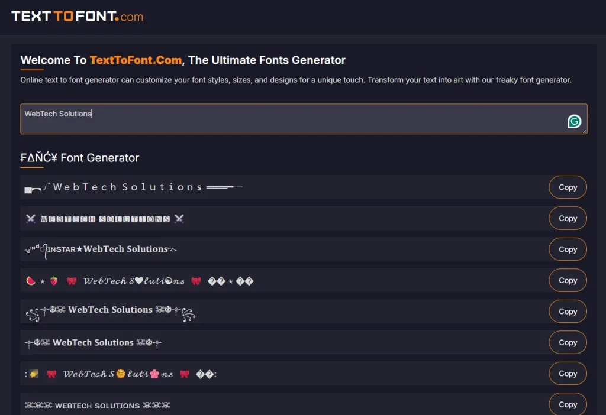Click the TextToFont.com logo in the header
606x415 pixels.
click(x=78, y=16)
